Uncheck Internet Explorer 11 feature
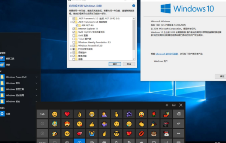Image resolution: width=226 pixels, height=143 pixels. (74, 29)
